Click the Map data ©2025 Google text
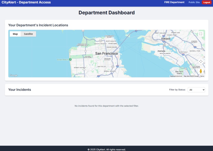This screenshot has height=151, width=213. click(191, 76)
